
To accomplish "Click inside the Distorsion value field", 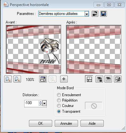I will tap(31, 103).
